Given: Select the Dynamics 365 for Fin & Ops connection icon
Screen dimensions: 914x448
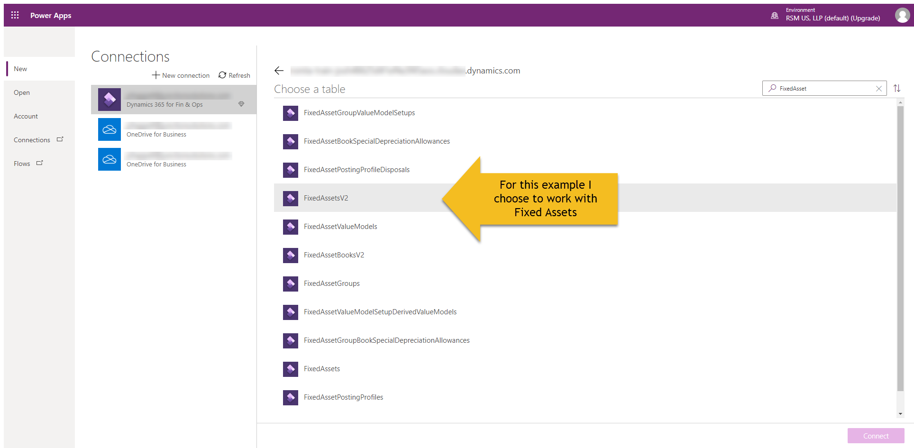Looking at the screenshot, I should 110,100.
